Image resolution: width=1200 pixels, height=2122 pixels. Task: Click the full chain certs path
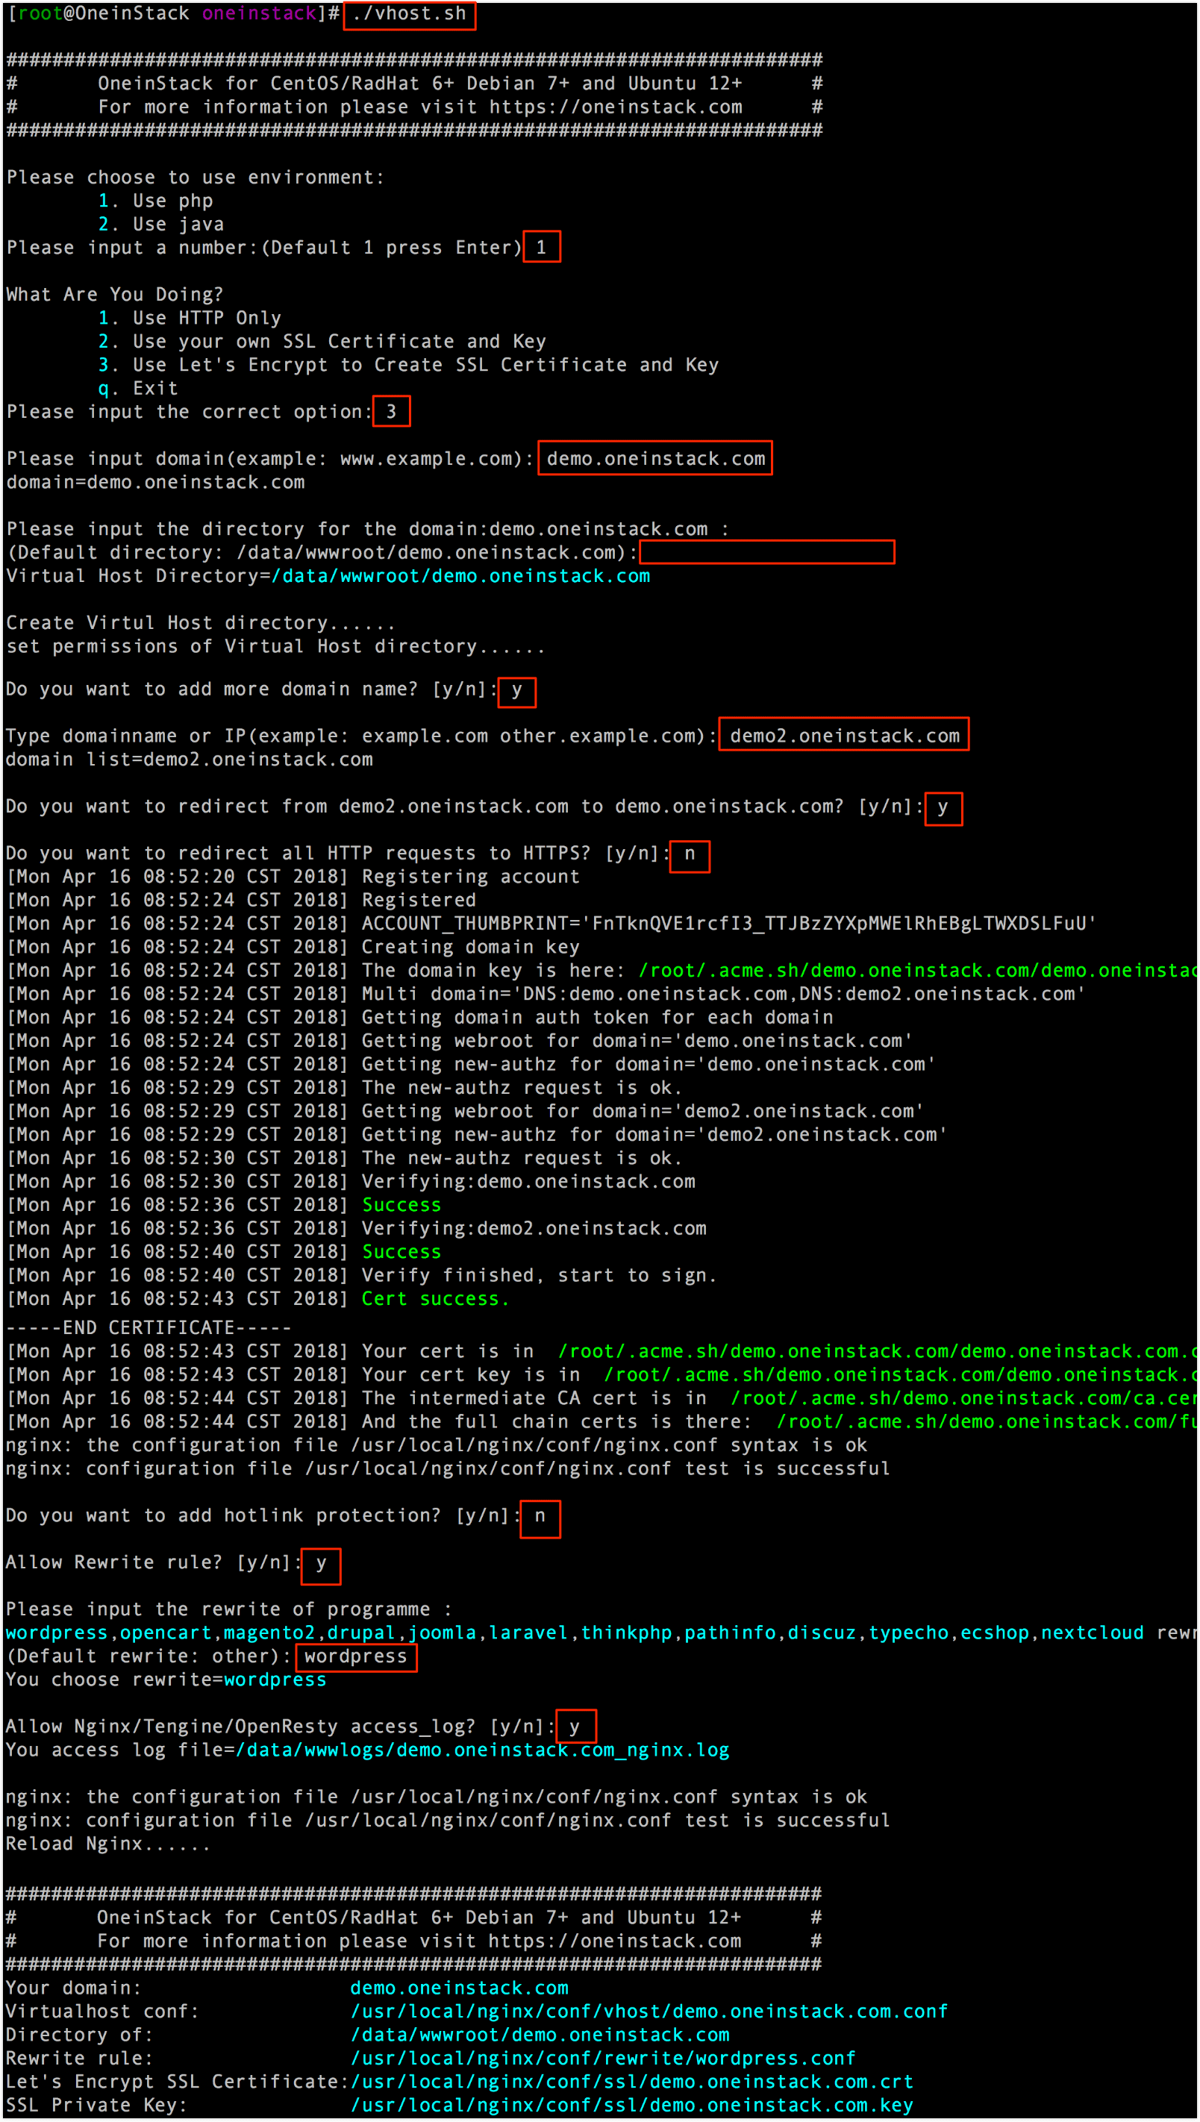[x=987, y=1422]
